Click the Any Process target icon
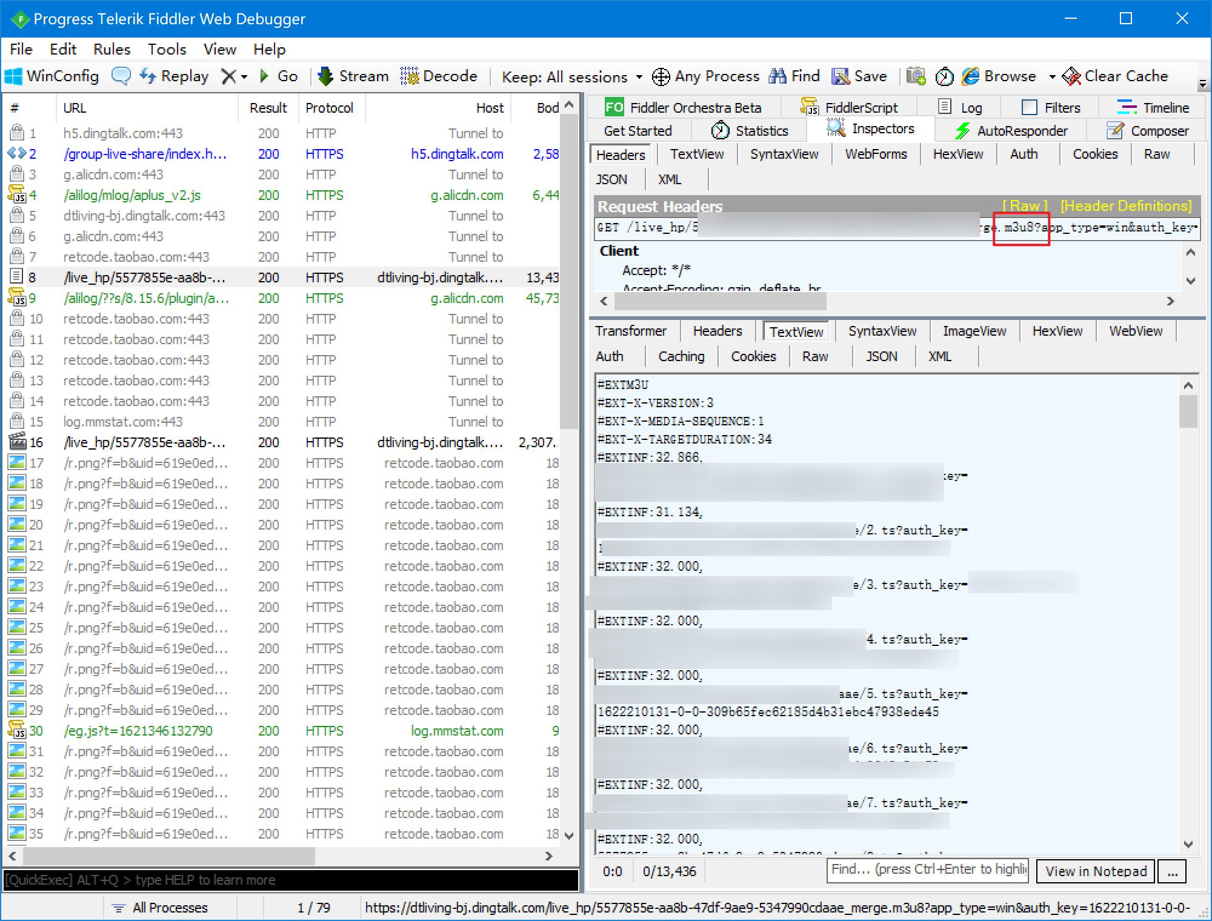The height and width of the screenshot is (921, 1212). tap(661, 77)
